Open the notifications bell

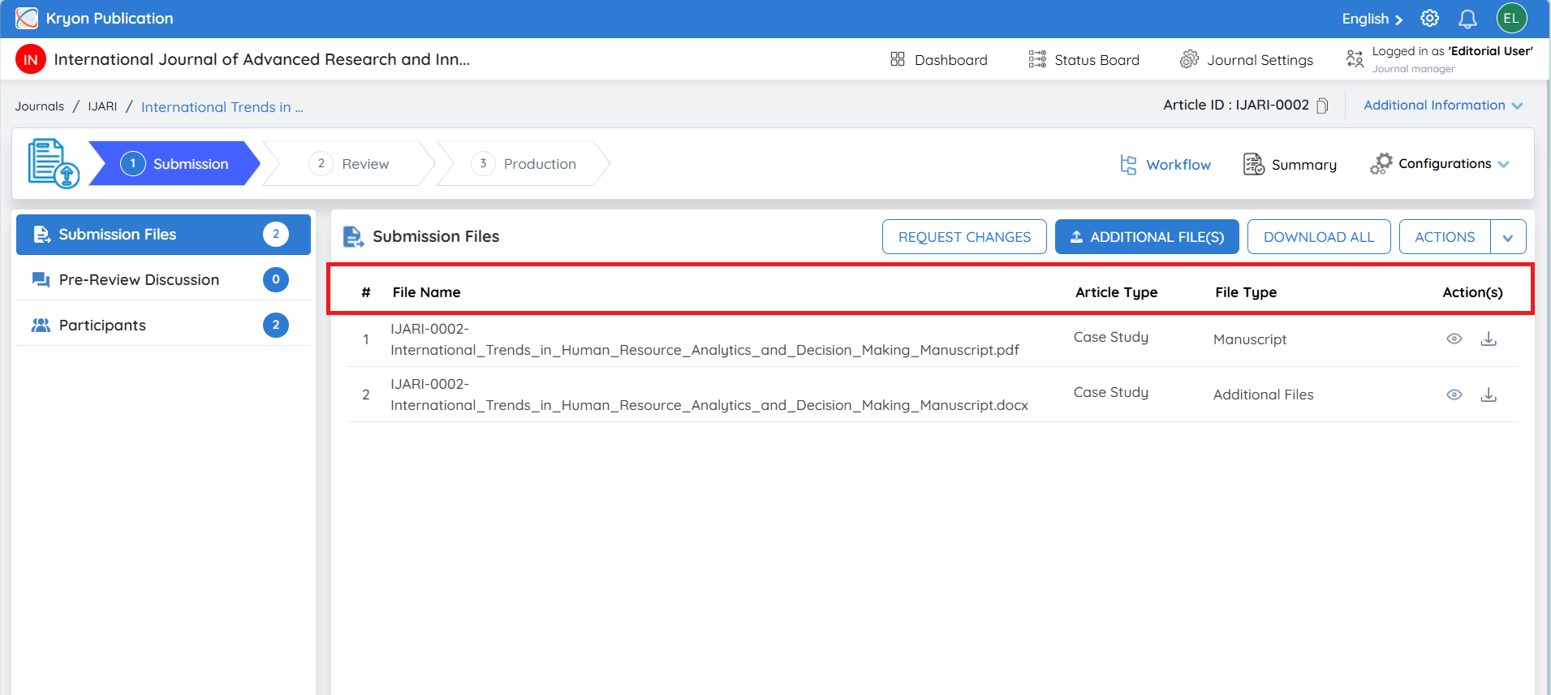coord(1467,19)
